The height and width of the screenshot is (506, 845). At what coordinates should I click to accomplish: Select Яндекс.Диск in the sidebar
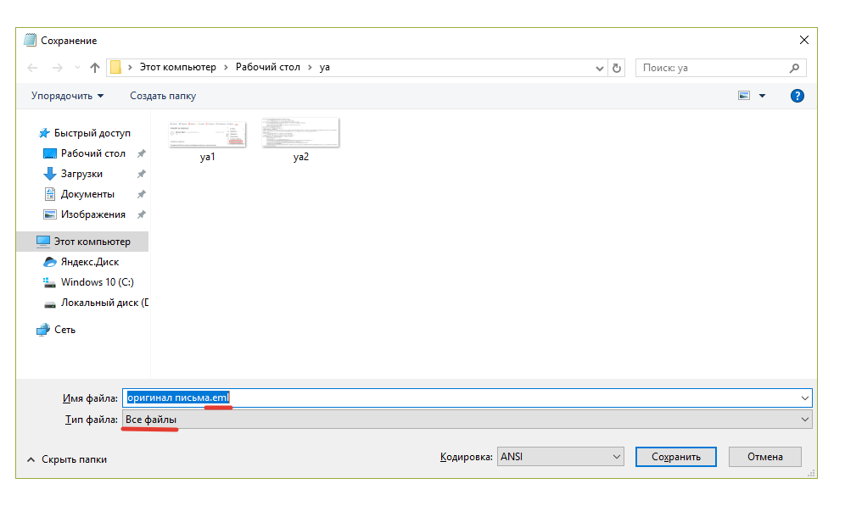[89, 262]
